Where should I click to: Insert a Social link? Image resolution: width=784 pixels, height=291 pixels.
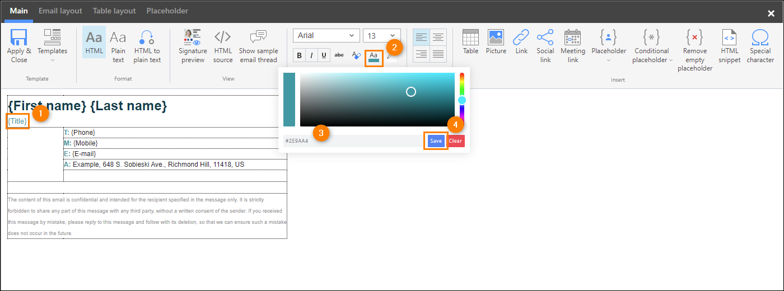(545, 46)
